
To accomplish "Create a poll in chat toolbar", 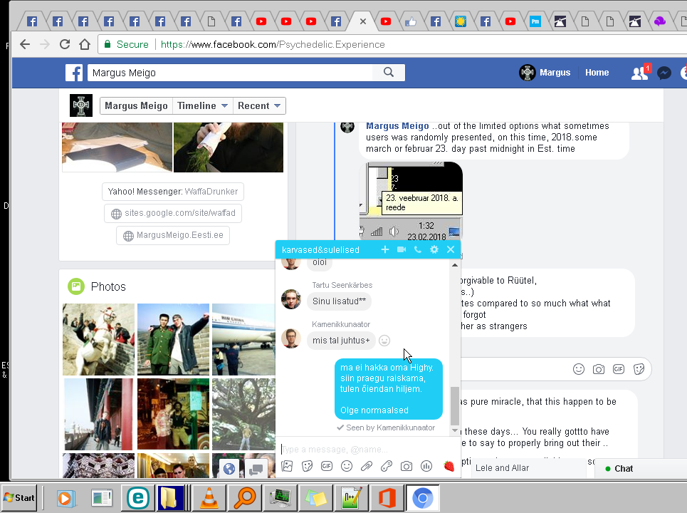I will click(426, 466).
